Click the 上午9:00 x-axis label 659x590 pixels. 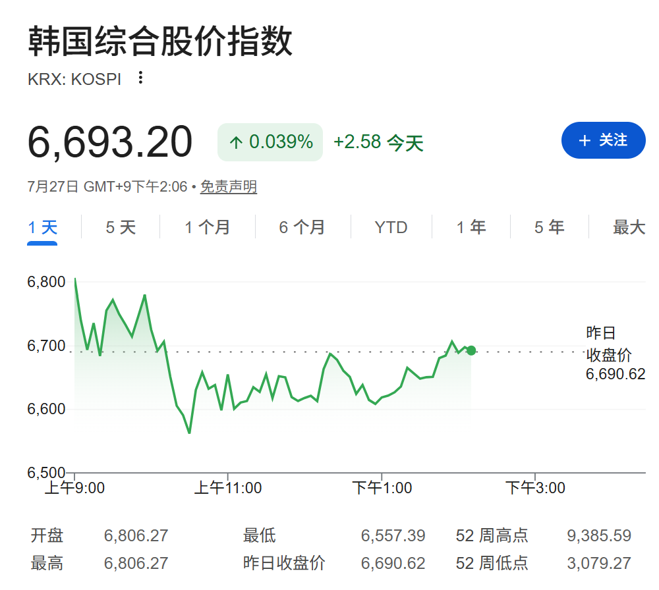(x=74, y=488)
